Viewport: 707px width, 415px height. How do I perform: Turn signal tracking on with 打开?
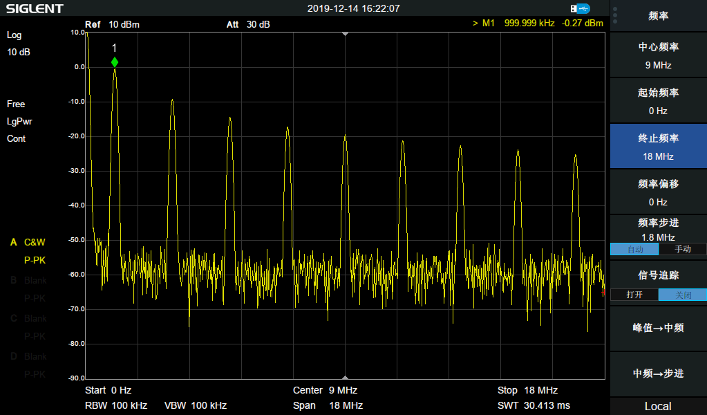[x=634, y=295]
